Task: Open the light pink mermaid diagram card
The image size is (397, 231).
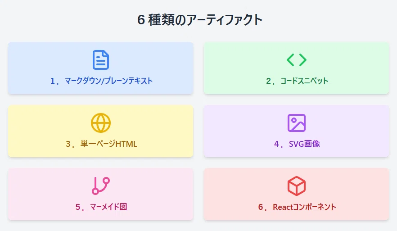Action: point(101,194)
